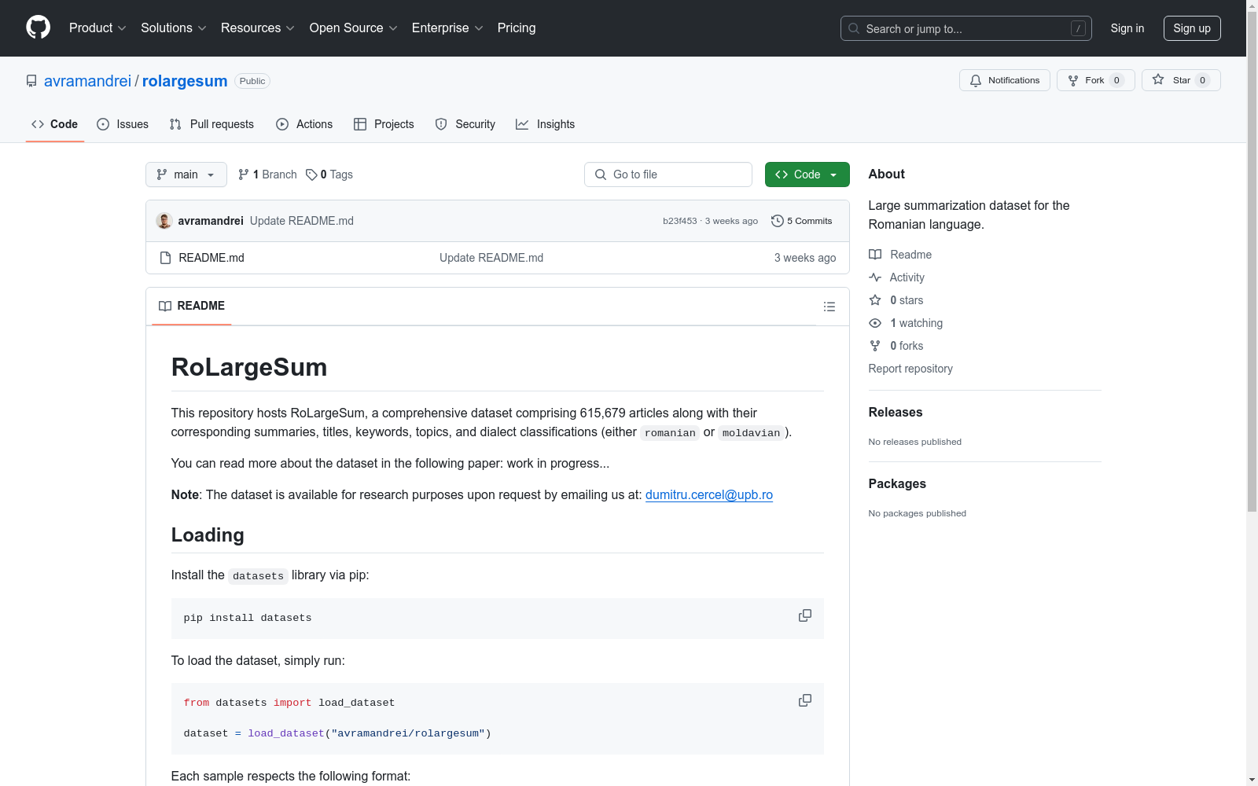Click the Loading section heading
This screenshot has width=1258, height=786.
(x=208, y=535)
